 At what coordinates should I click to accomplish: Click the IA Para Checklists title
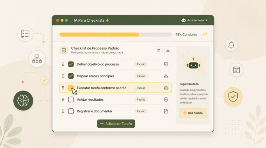click(89, 20)
